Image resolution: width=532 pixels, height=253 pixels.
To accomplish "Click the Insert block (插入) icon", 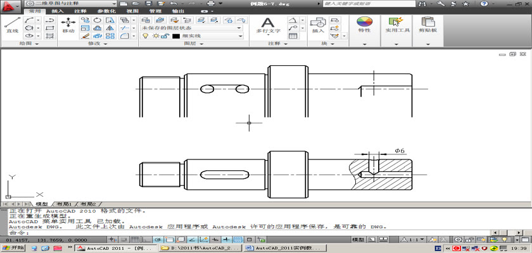I will pyautogui.click(x=318, y=25).
